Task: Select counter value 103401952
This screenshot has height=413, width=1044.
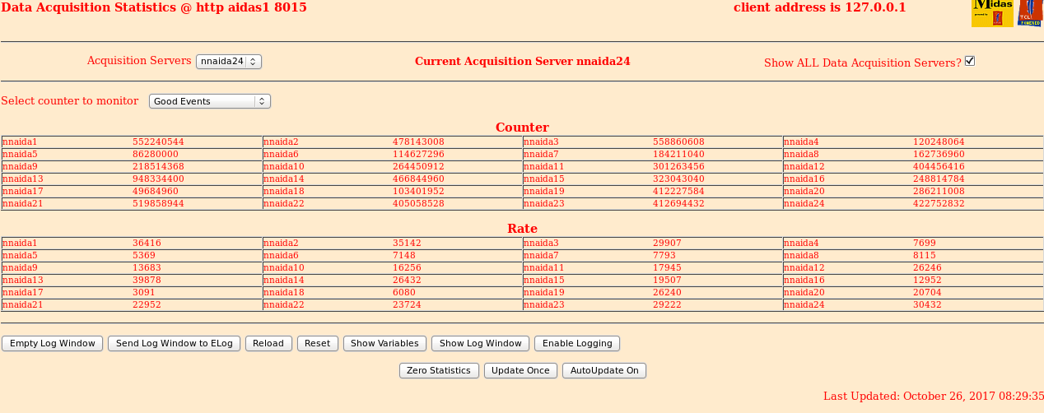Action: 418,191
